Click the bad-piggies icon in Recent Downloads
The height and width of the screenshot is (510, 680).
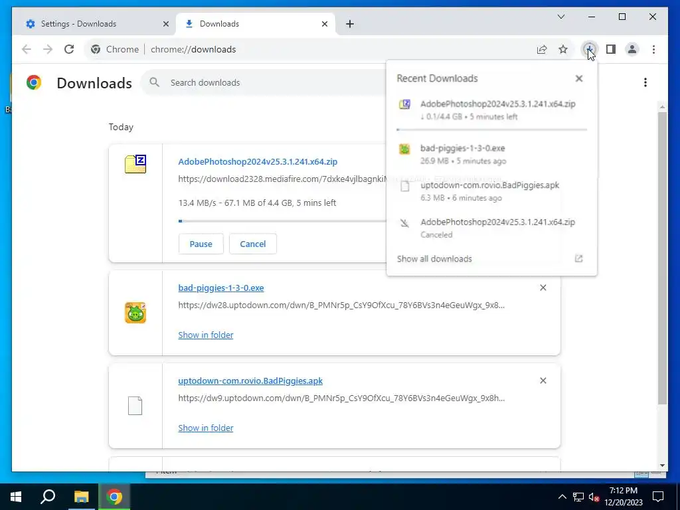click(404, 149)
